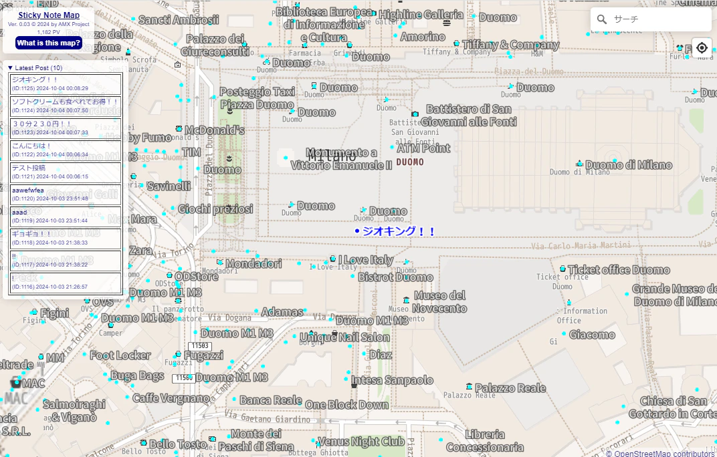This screenshot has height=457, width=717.
Task: Open the OpenStreetMap contributors attribution link
Action: coord(661,454)
